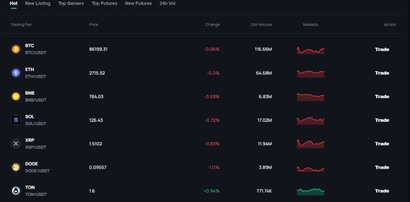Screen dimensions: 410x202
Task: Click the Solana coin icon
Action: point(16,120)
